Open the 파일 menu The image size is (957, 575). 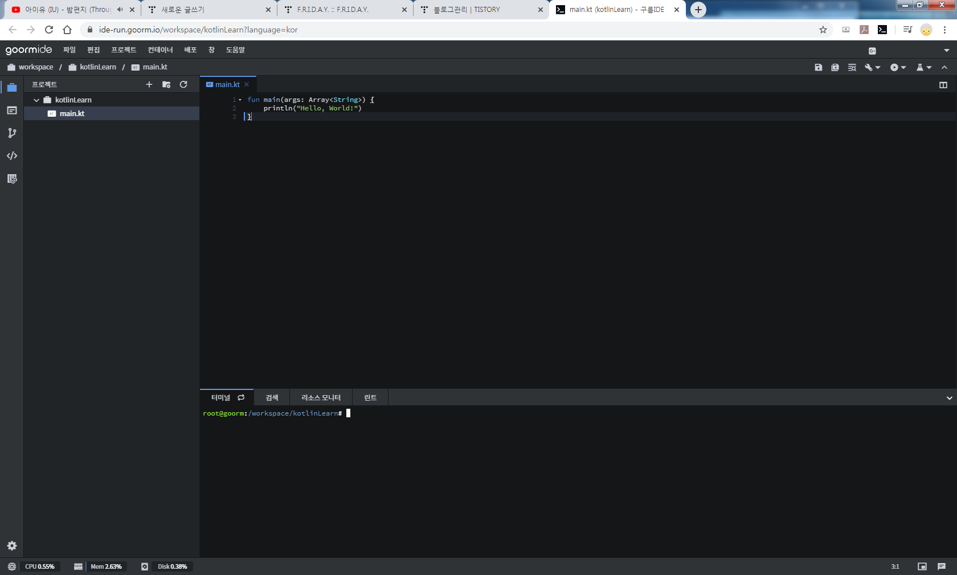pyautogui.click(x=69, y=50)
